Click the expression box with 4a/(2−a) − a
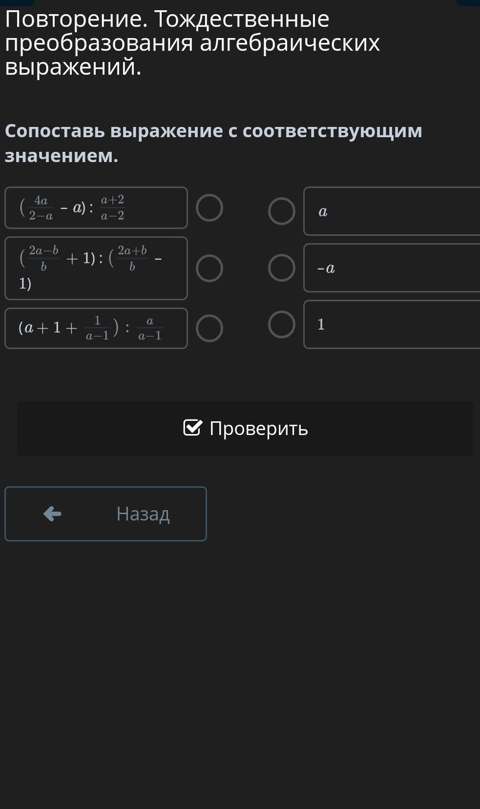The width and height of the screenshot is (480, 809). [96, 207]
